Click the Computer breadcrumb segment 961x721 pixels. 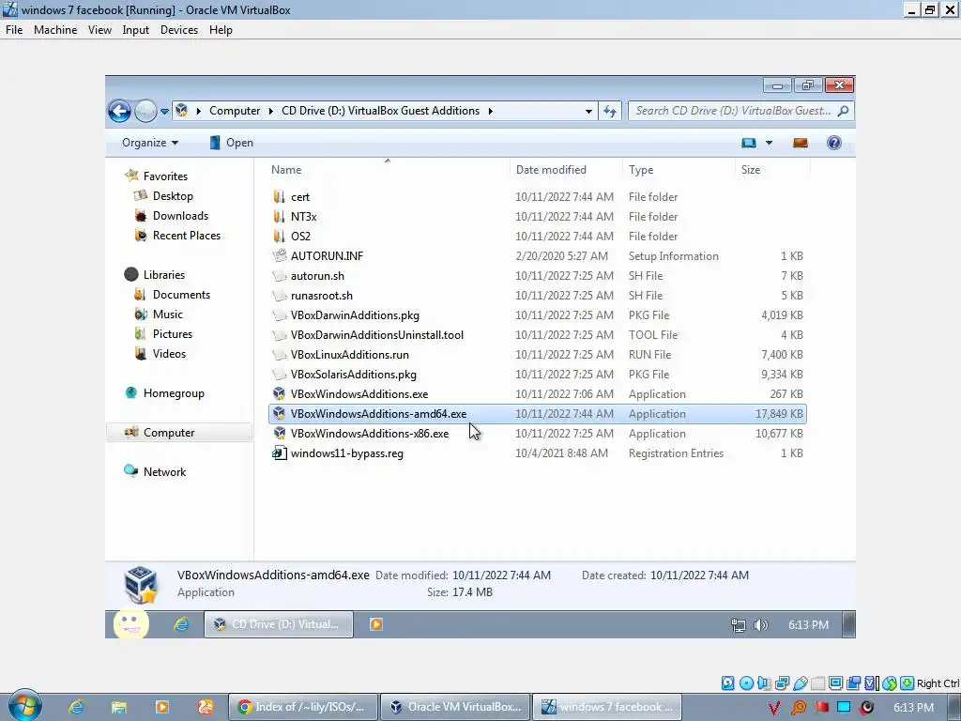235,111
